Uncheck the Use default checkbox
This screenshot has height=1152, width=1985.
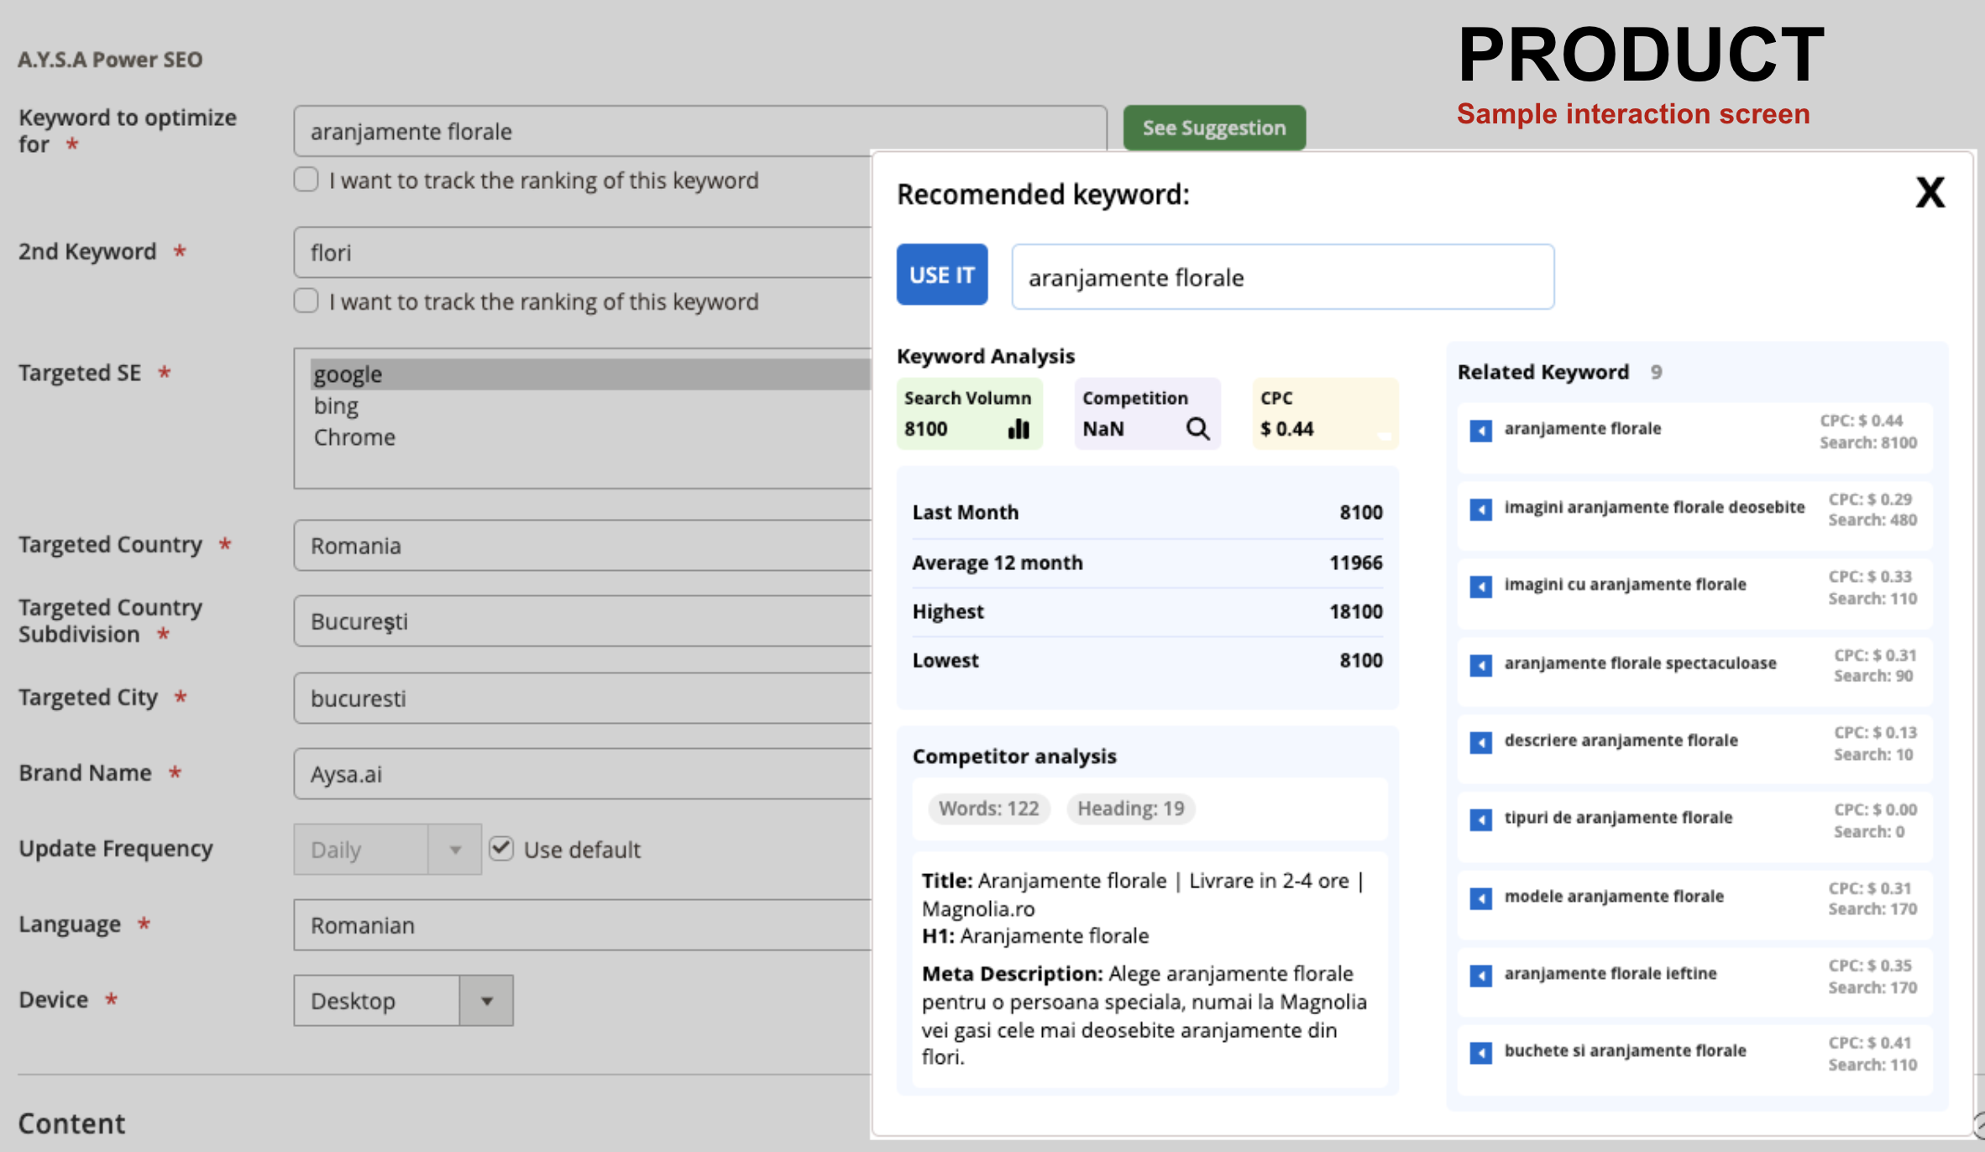point(501,849)
